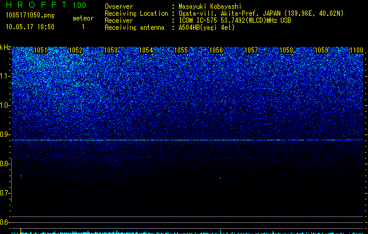Screen dimensions: 368x234
Task: Click the meteor echo dot near 1050
Action: (21, 175)
